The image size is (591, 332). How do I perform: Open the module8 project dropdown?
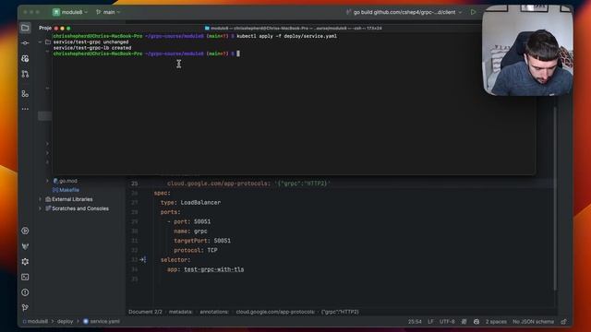click(74, 12)
